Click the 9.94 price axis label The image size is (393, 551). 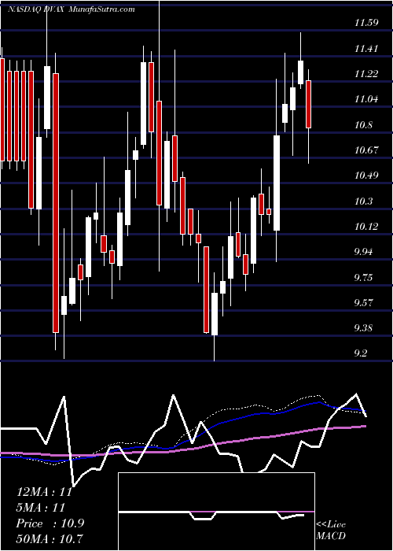363,252
